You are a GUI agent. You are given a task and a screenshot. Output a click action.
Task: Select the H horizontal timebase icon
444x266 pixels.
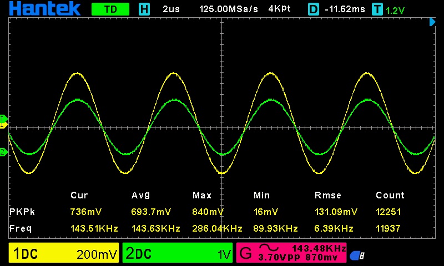144,9
